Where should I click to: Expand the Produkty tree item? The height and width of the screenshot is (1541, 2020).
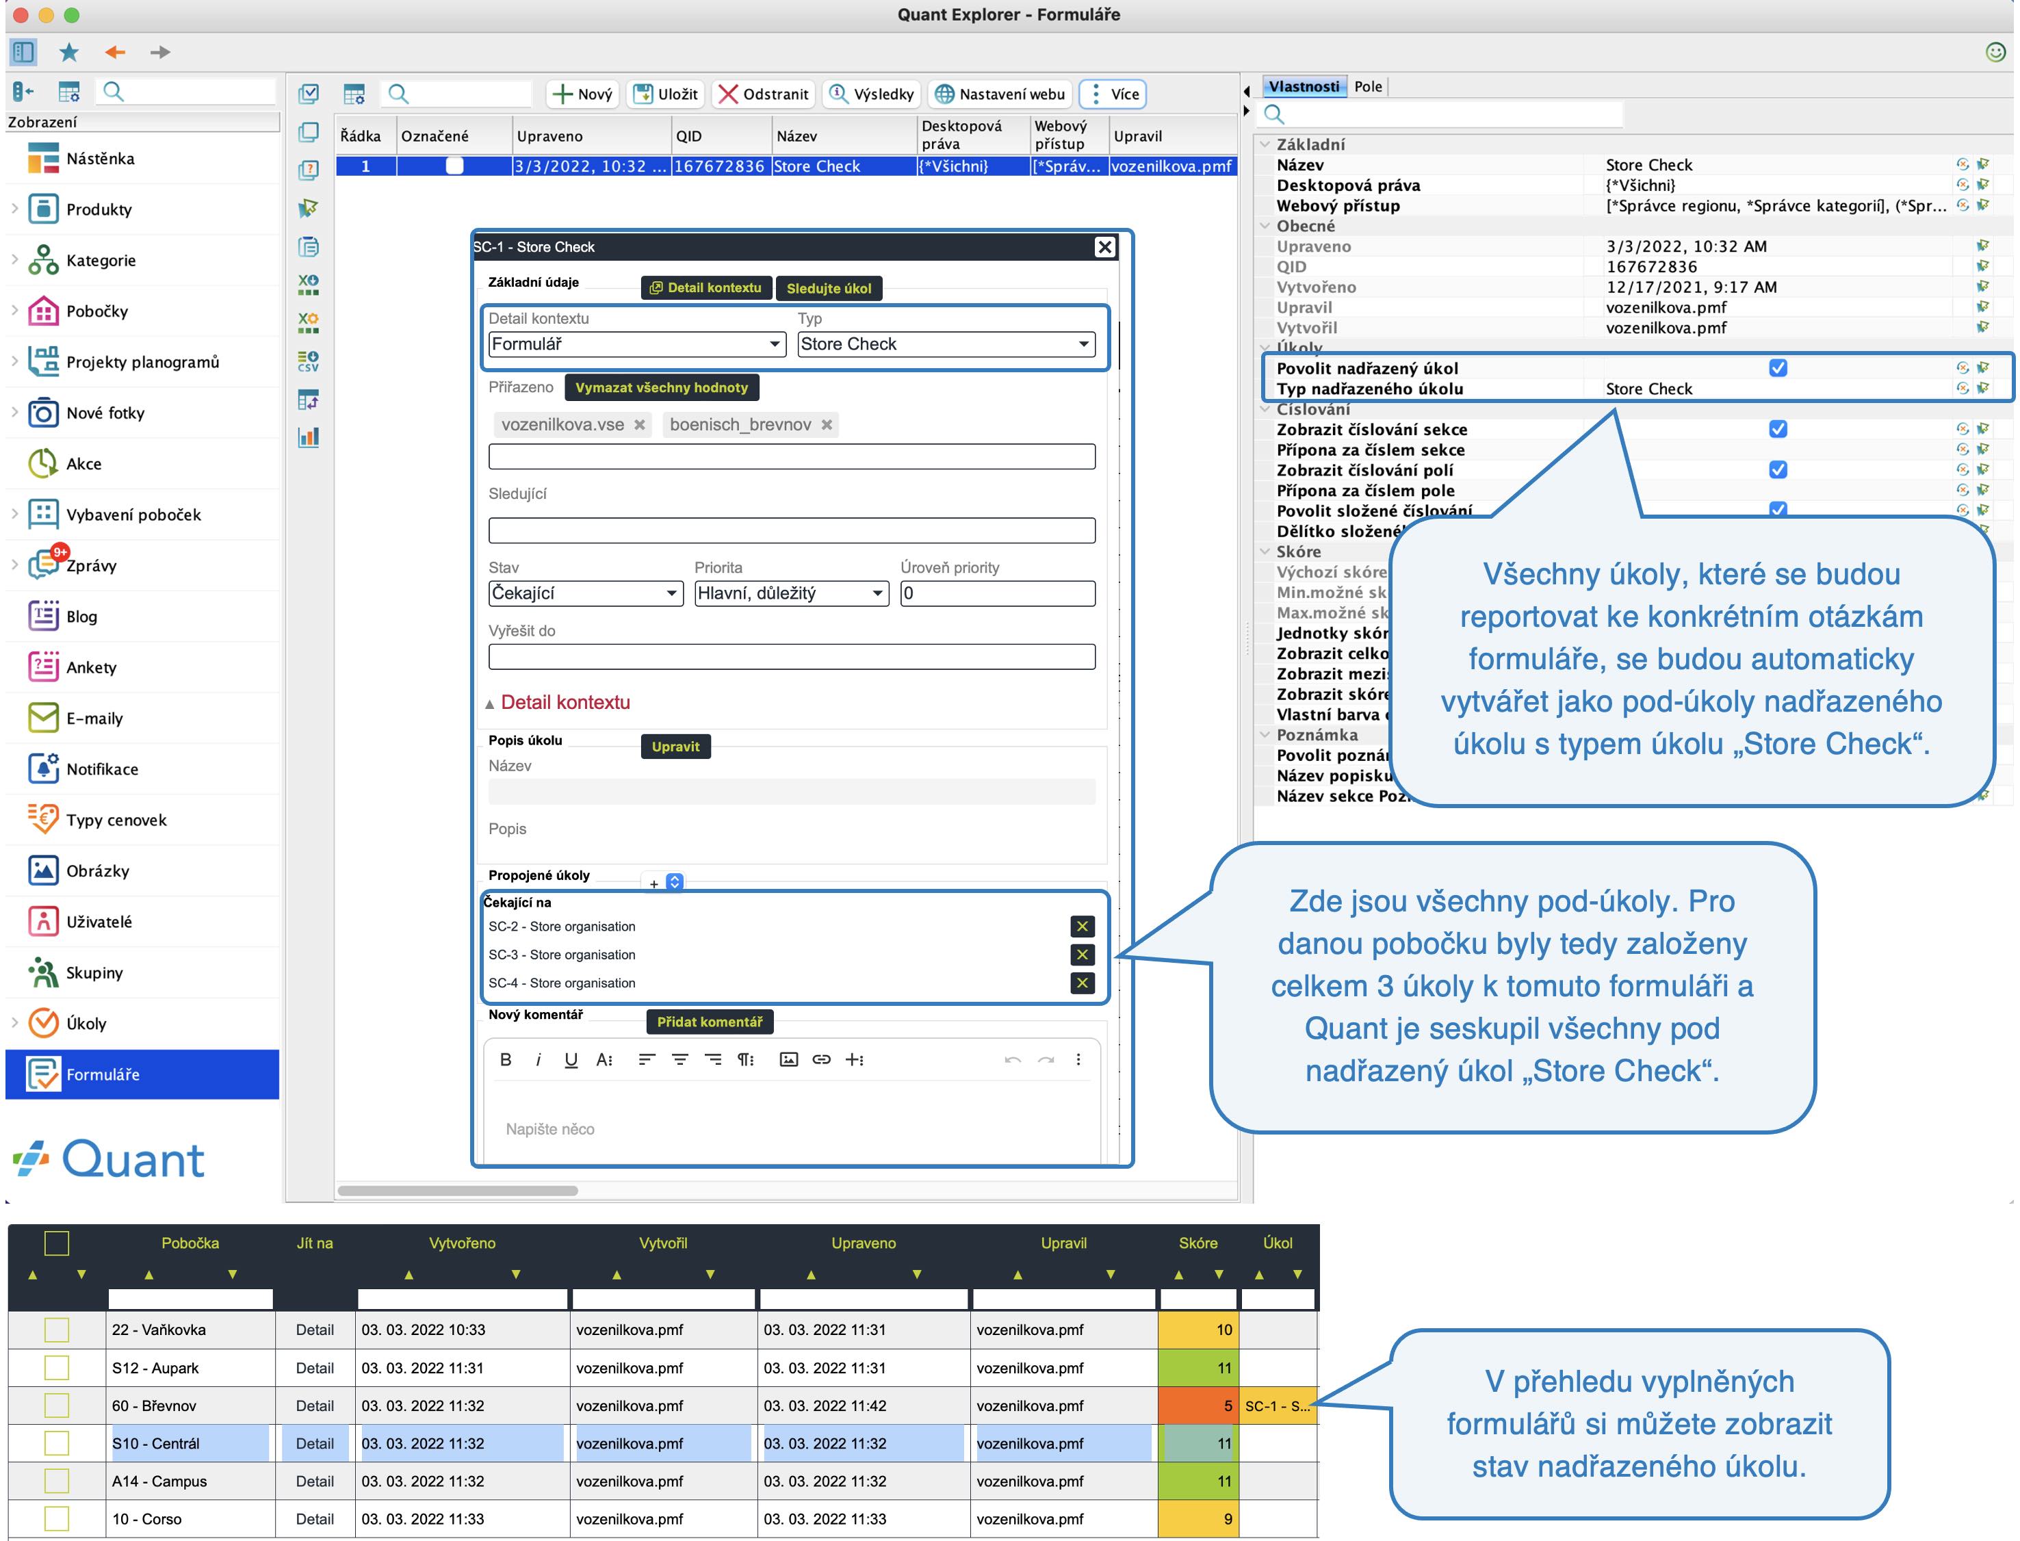[x=14, y=209]
